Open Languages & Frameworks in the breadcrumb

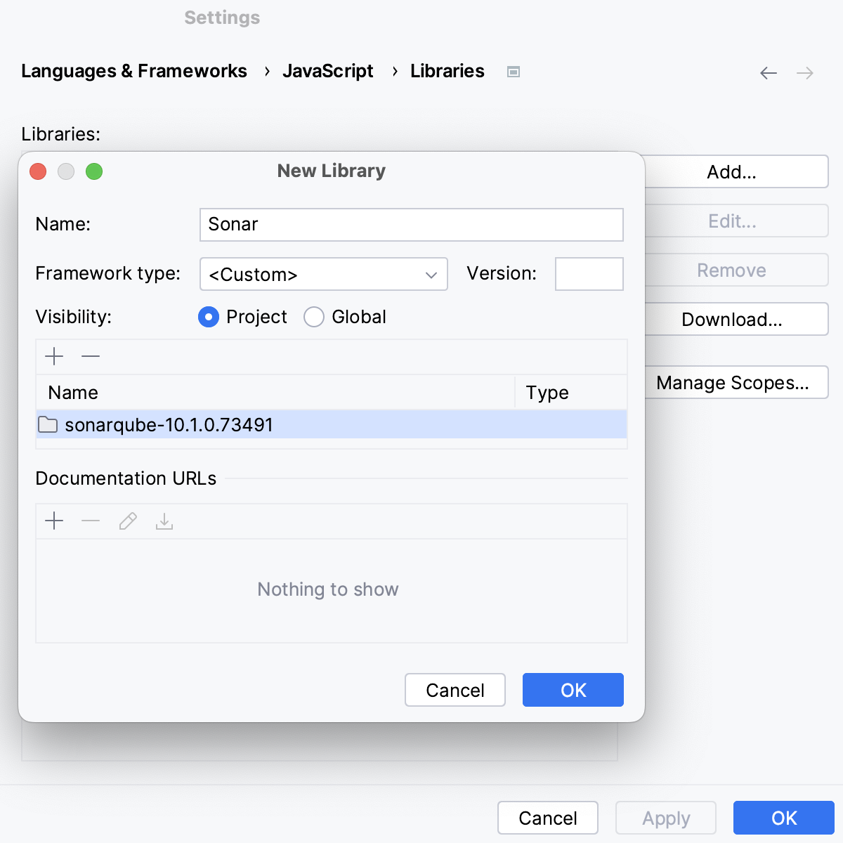(134, 71)
